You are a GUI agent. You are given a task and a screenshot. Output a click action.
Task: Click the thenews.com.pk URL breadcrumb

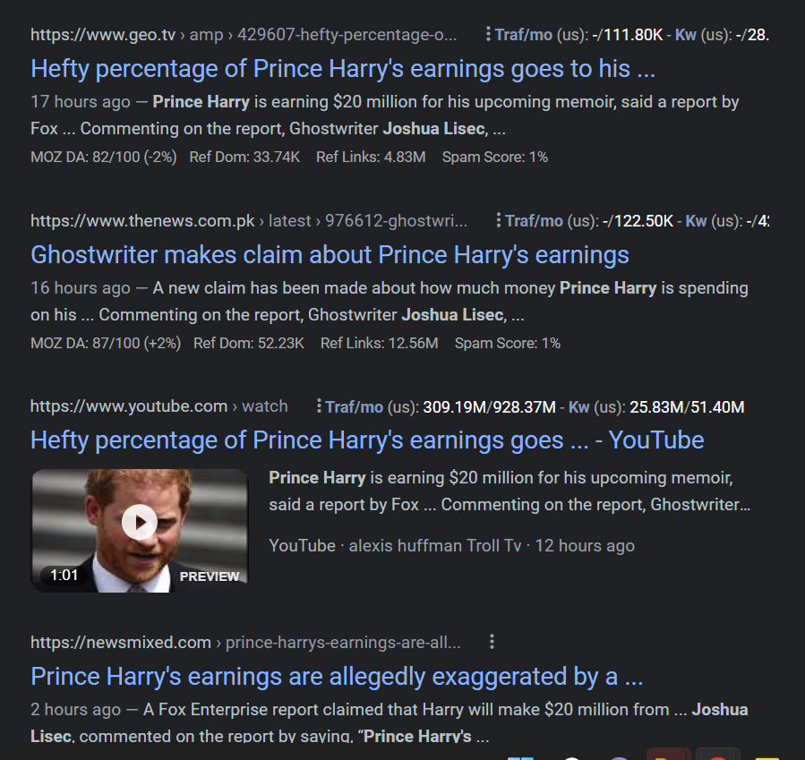tap(249, 221)
